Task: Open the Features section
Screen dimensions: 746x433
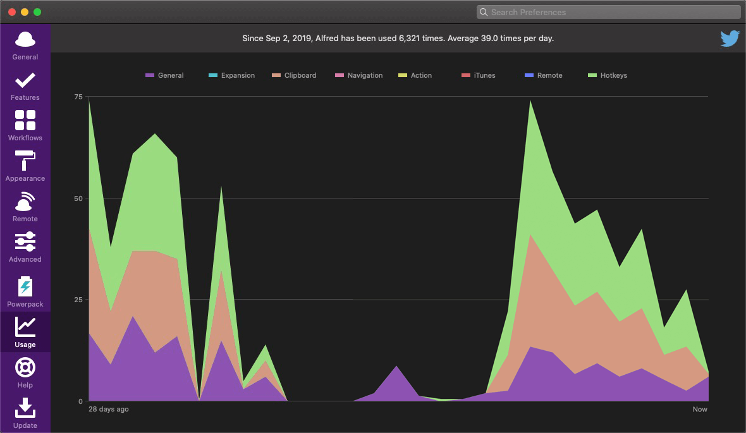Action: pos(25,86)
